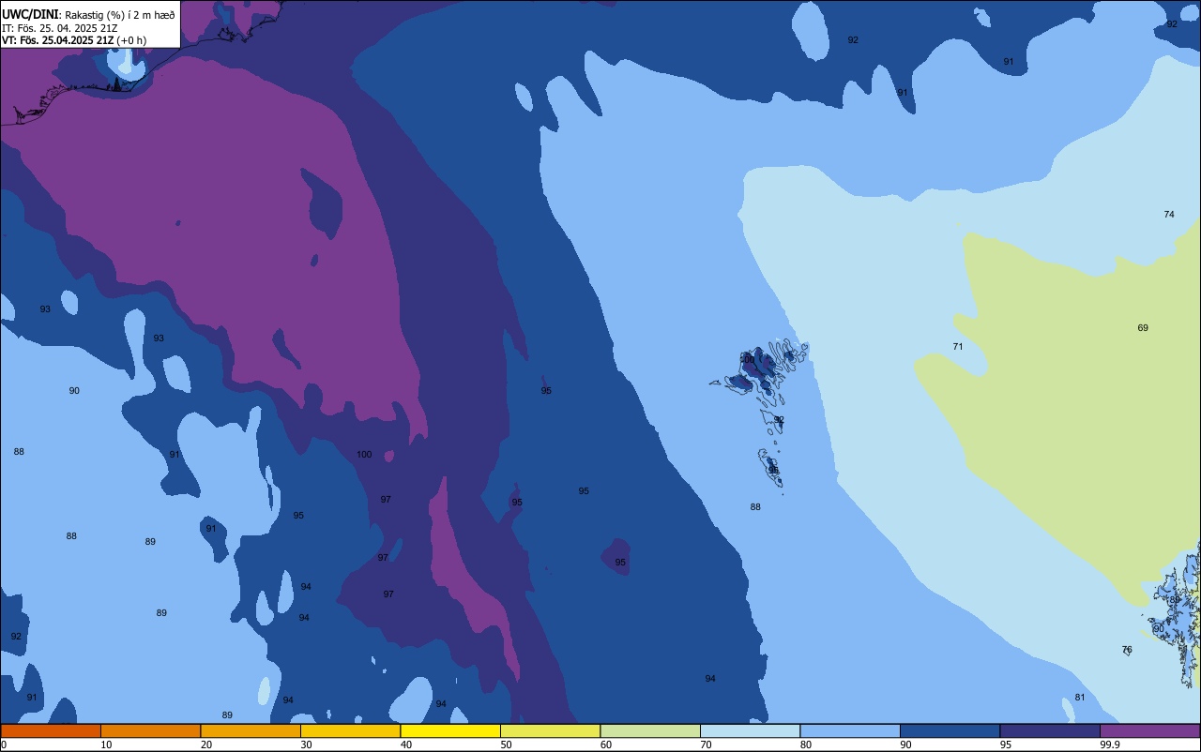Click the large purple saturated-humidity region
This screenshot has height=752, width=1201.
[235, 234]
